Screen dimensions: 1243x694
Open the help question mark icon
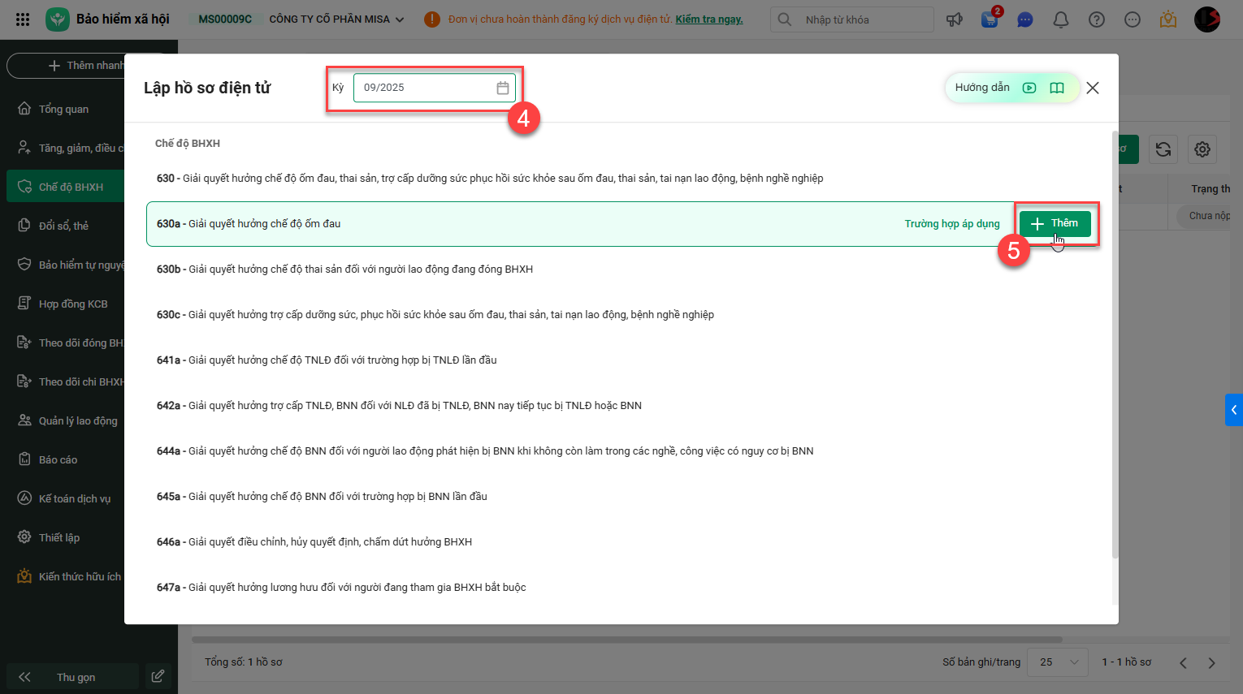point(1097,19)
